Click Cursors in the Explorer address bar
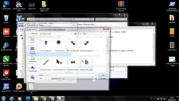This screenshot has width=179, height=101. click(x=70, y=19)
